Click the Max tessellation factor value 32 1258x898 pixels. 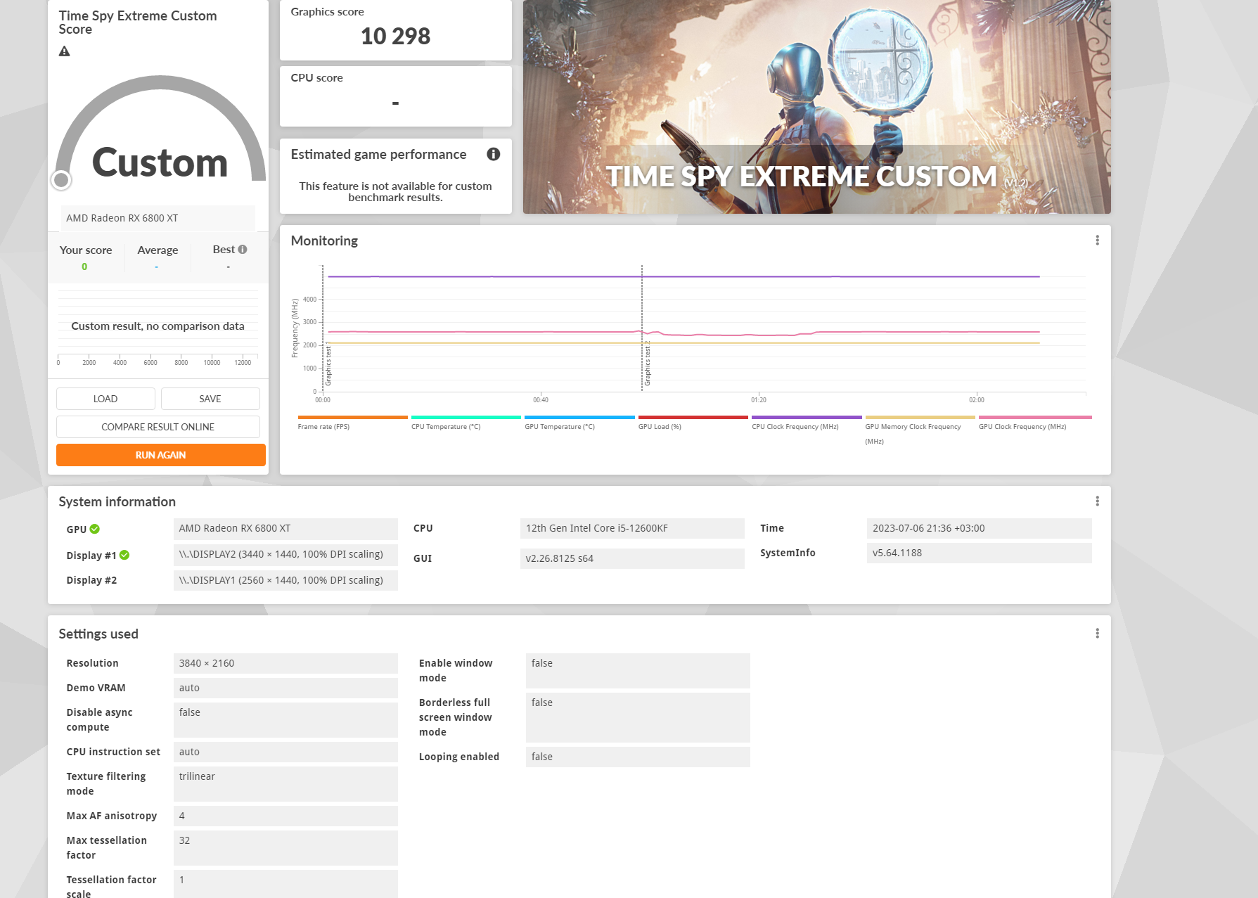(285, 848)
